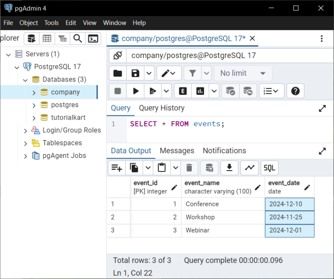Collapse the PostgreSQL 17 server node

(x=17, y=67)
